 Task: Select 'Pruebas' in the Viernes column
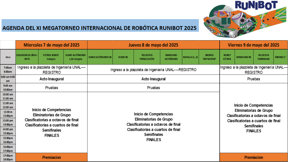click(x=254, y=79)
